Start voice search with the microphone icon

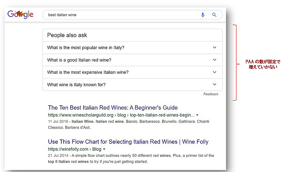click(x=203, y=15)
